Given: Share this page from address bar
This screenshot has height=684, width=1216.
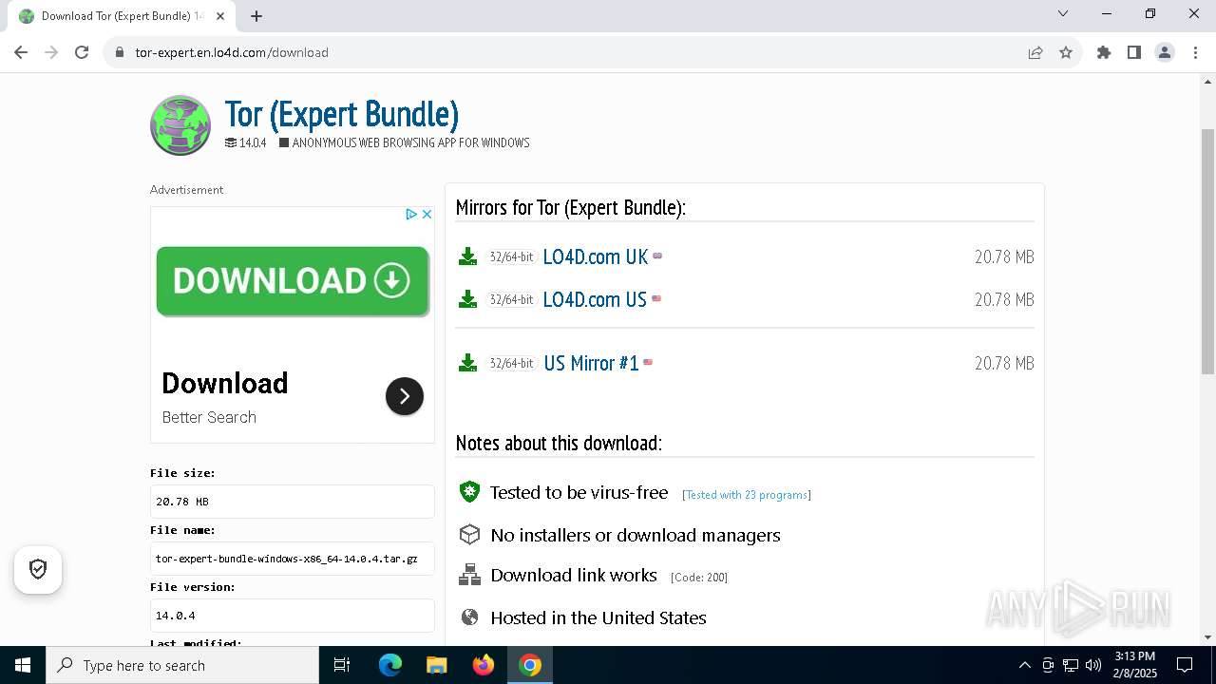Looking at the screenshot, I should tap(1035, 52).
